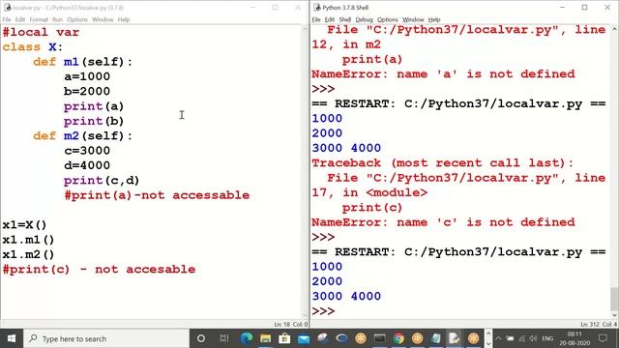Open Microsoft Store from the taskbar
Viewport: 619px width, 348px height.
coord(284,338)
